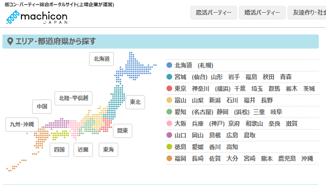The image size is (326, 185).
Task: Click the purple dot beside 山口
Action: 169,135
